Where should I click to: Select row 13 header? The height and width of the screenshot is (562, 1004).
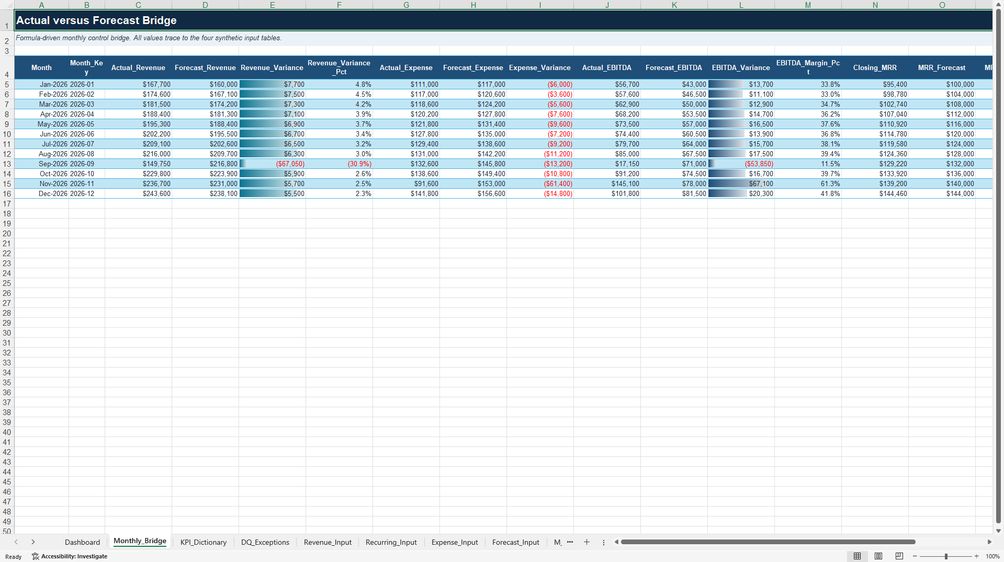(x=7, y=164)
